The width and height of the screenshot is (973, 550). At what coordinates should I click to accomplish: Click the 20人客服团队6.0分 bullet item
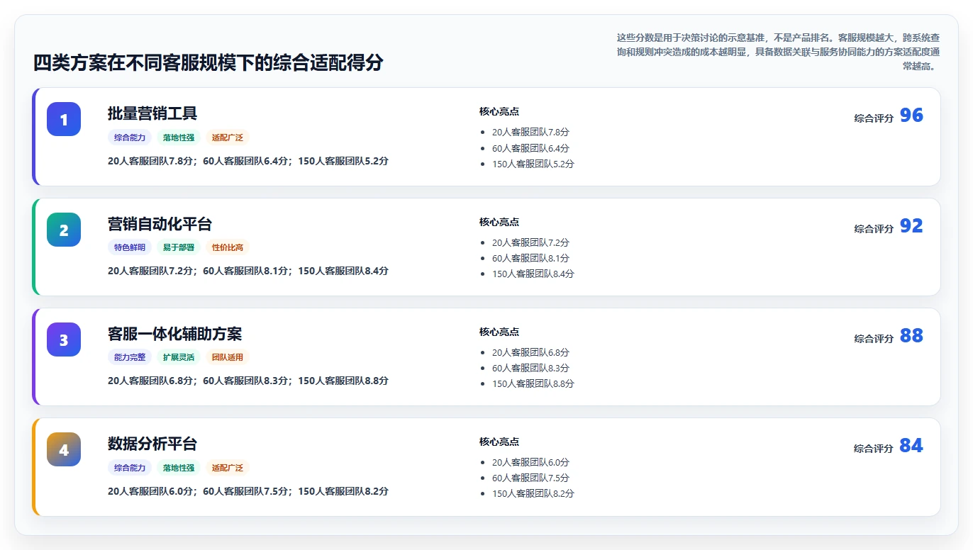click(530, 462)
